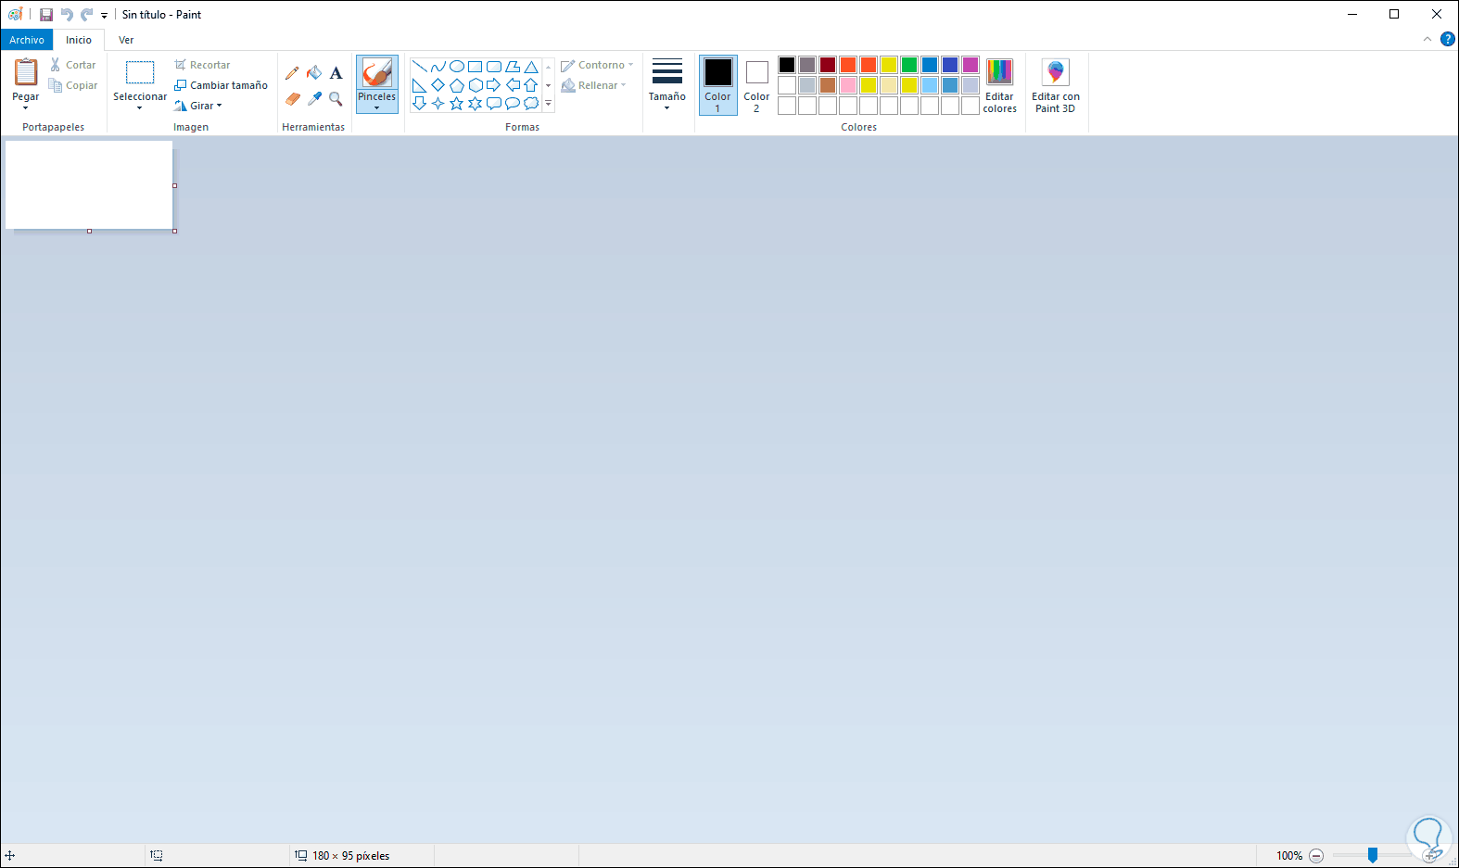The height and width of the screenshot is (868, 1459).
Task: Select the Eraser tool
Action: 292,98
